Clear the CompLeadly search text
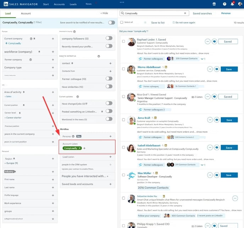244x228 pixels. pos(184,13)
